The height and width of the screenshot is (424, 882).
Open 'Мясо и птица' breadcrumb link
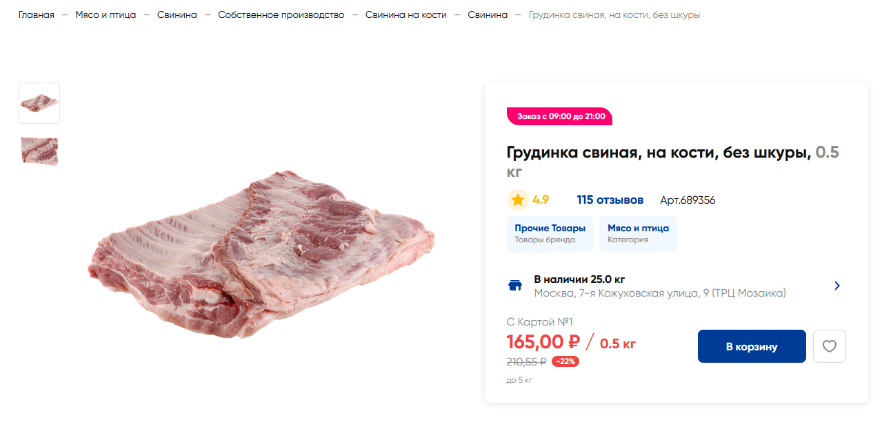106,14
